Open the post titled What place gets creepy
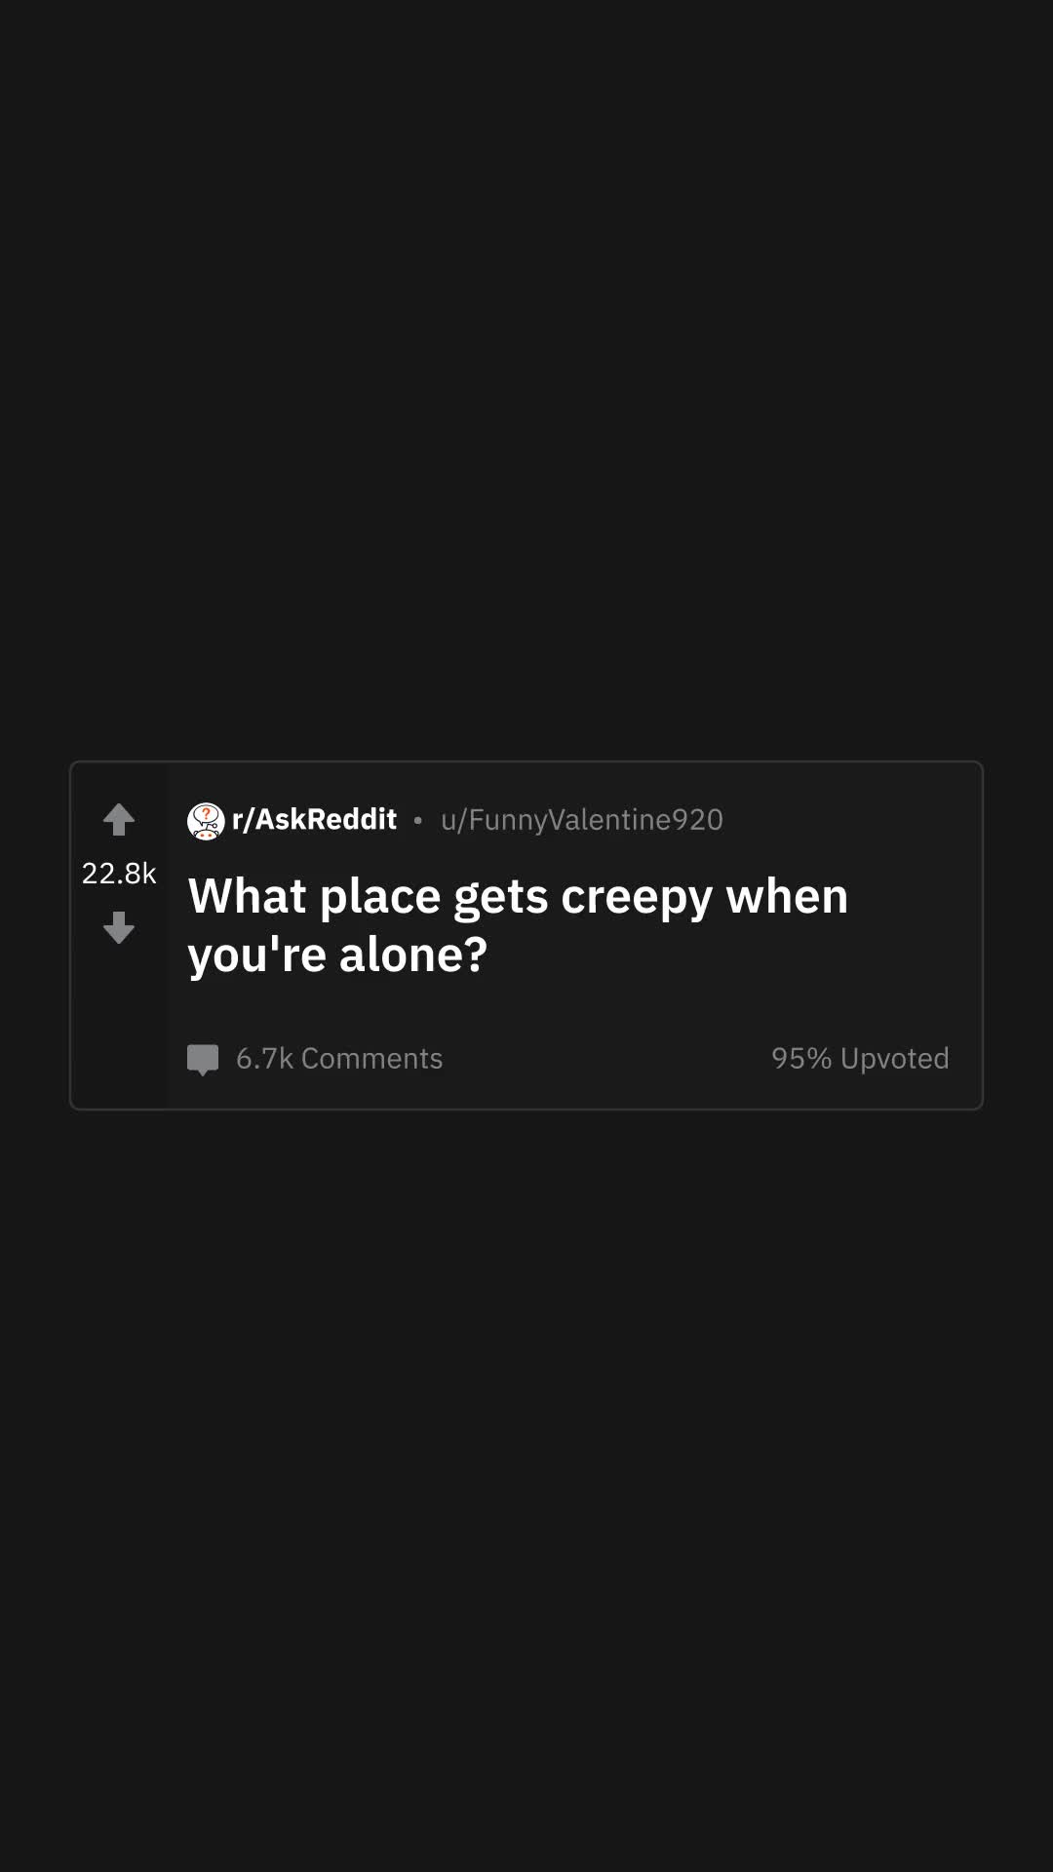 (x=518, y=924)
